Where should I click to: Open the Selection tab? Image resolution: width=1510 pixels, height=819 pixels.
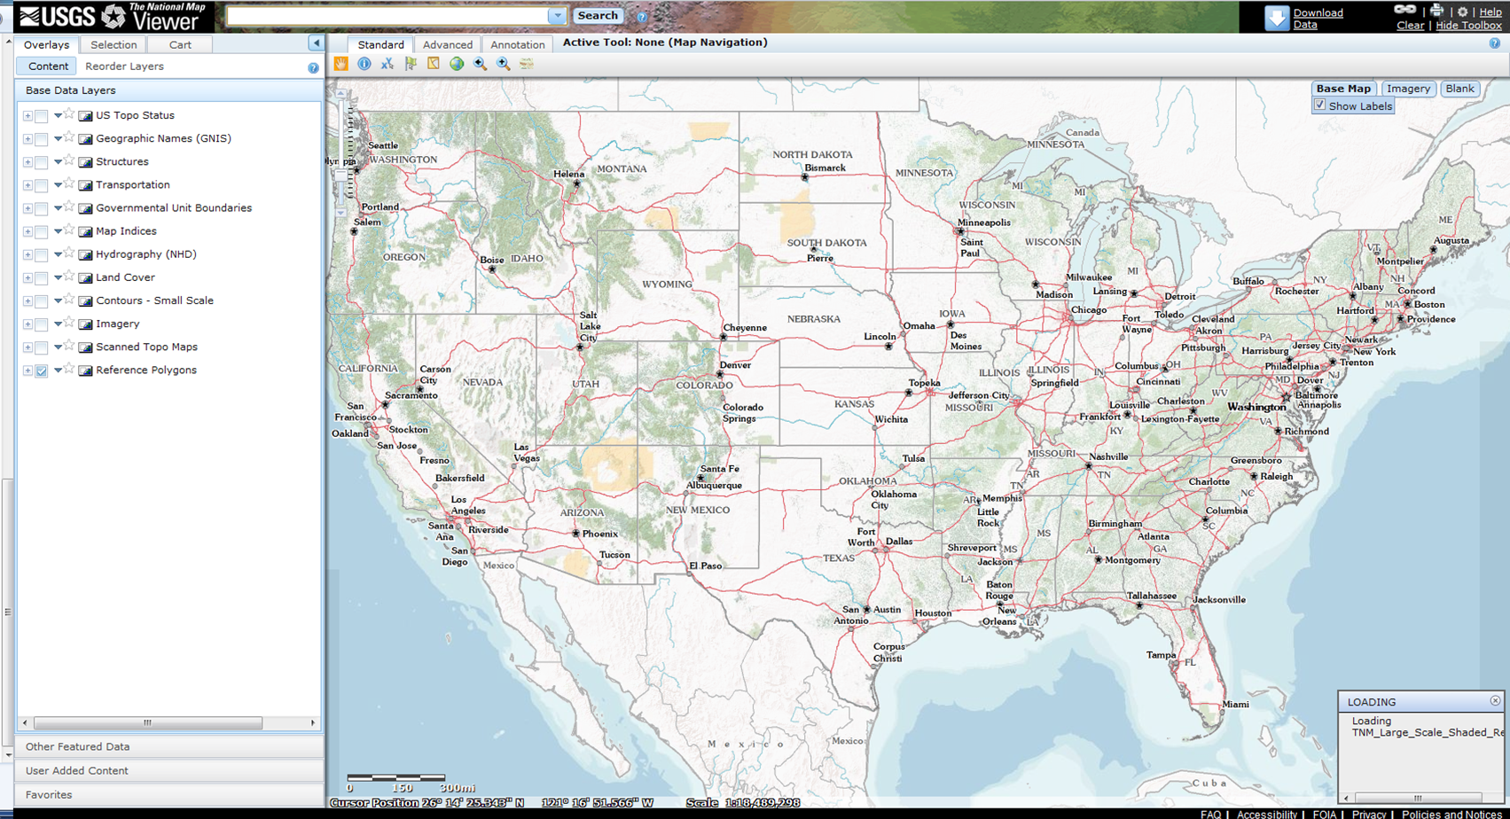113,44
